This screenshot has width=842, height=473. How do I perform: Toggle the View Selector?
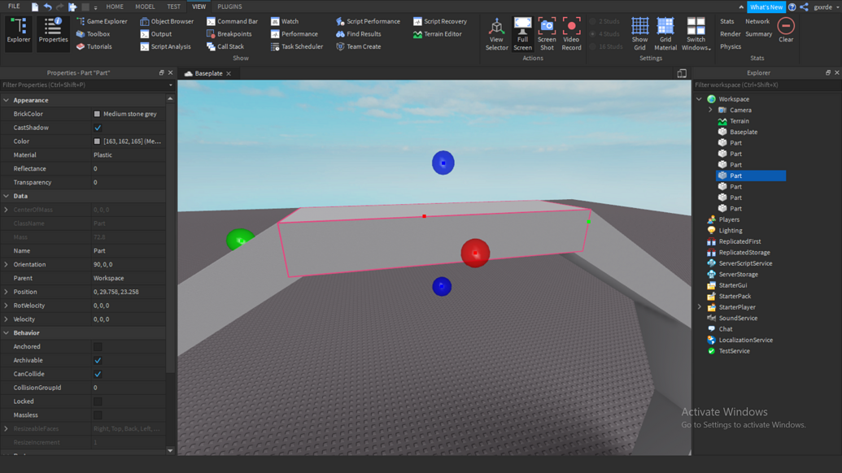[497, 34]
